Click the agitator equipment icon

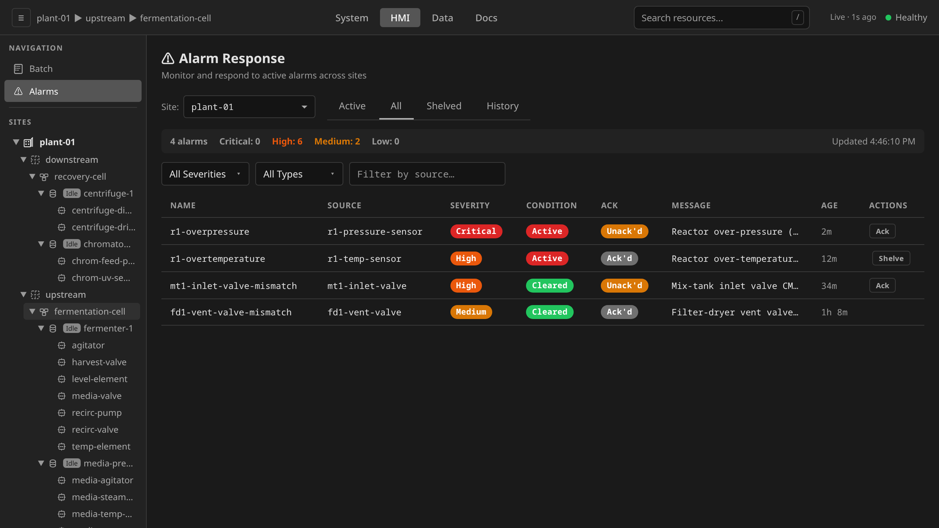tap(62, 345)
